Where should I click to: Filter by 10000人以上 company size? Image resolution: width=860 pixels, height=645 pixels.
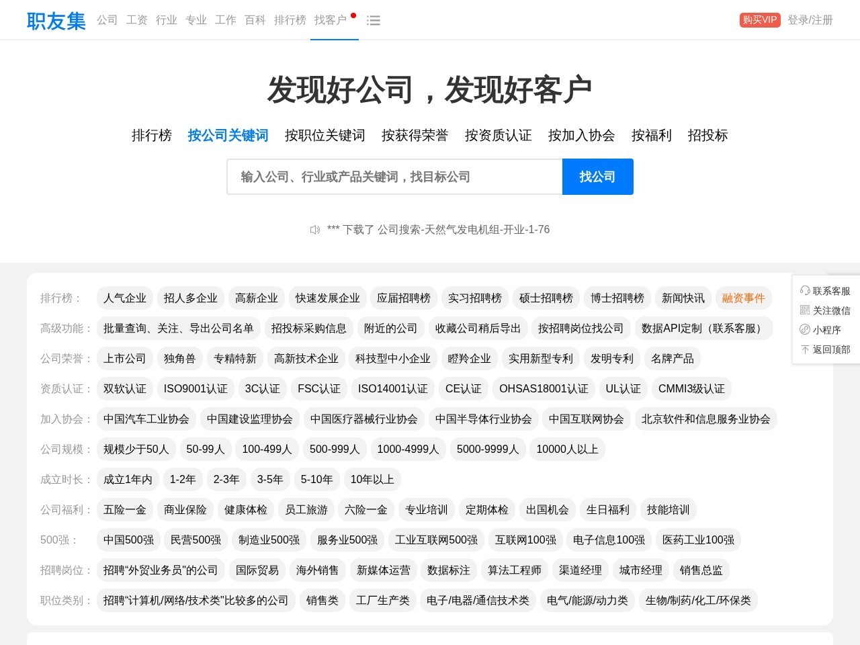tap(568, 449)
